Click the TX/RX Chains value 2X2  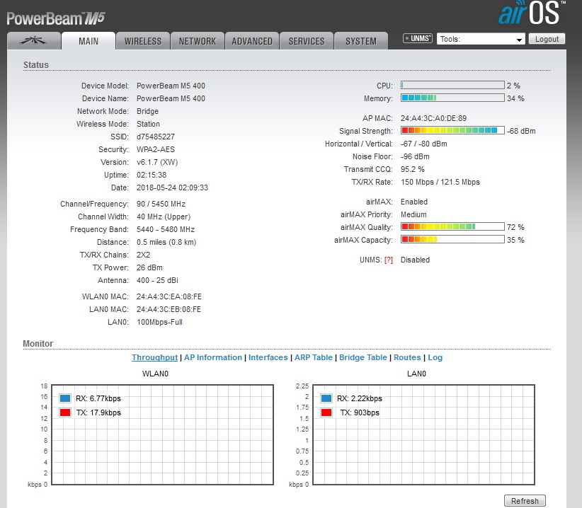point(143,255)
